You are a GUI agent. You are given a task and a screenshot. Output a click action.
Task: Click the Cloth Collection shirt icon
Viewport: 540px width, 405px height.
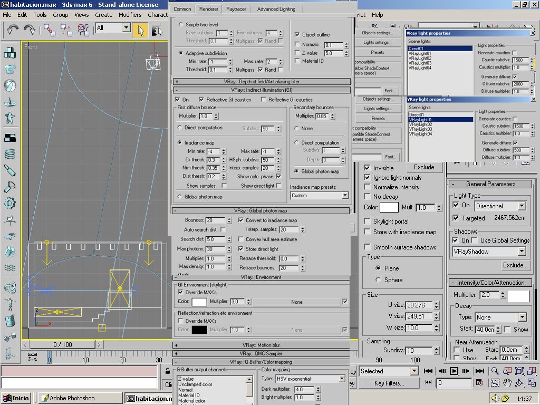[9, 69]
